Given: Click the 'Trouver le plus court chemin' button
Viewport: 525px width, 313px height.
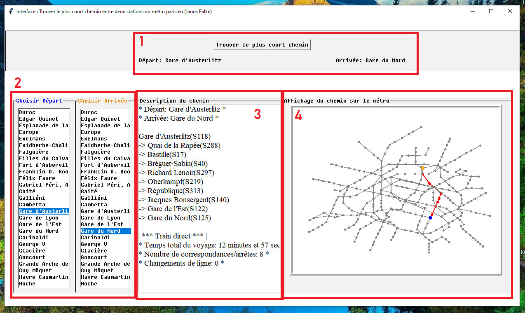Looking at the screenshot, I should (262, 45).
